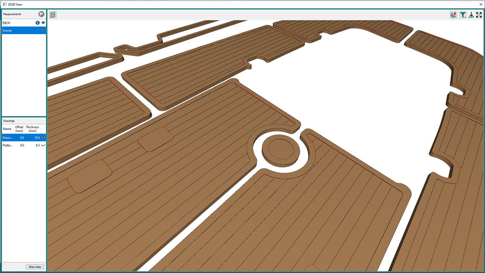Click the gray P icon beside Measurements
Viewport: 485px width, 273px height.
41,14
